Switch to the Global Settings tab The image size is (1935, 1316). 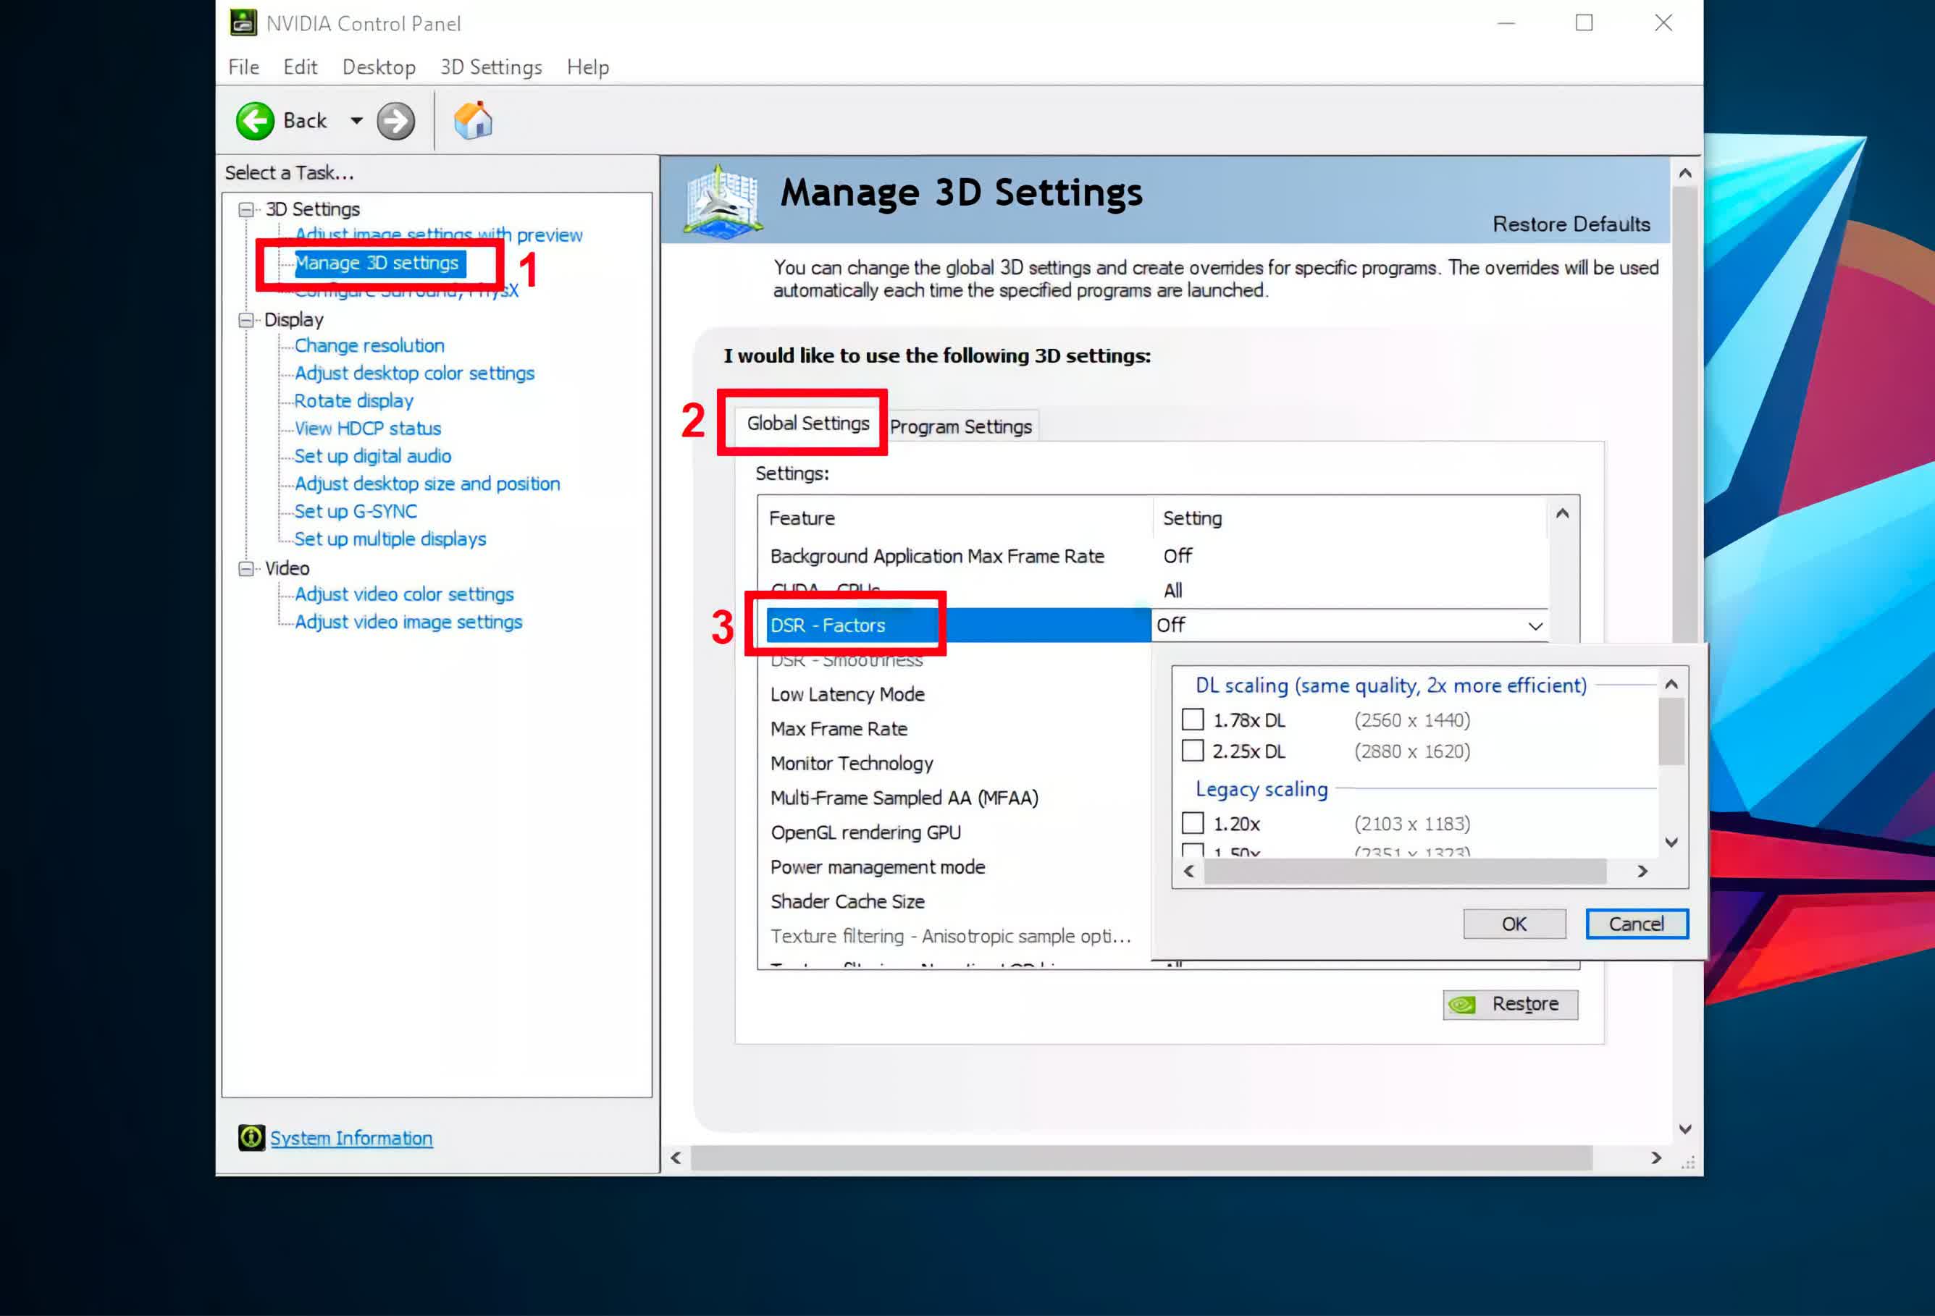tap(807, 423)
